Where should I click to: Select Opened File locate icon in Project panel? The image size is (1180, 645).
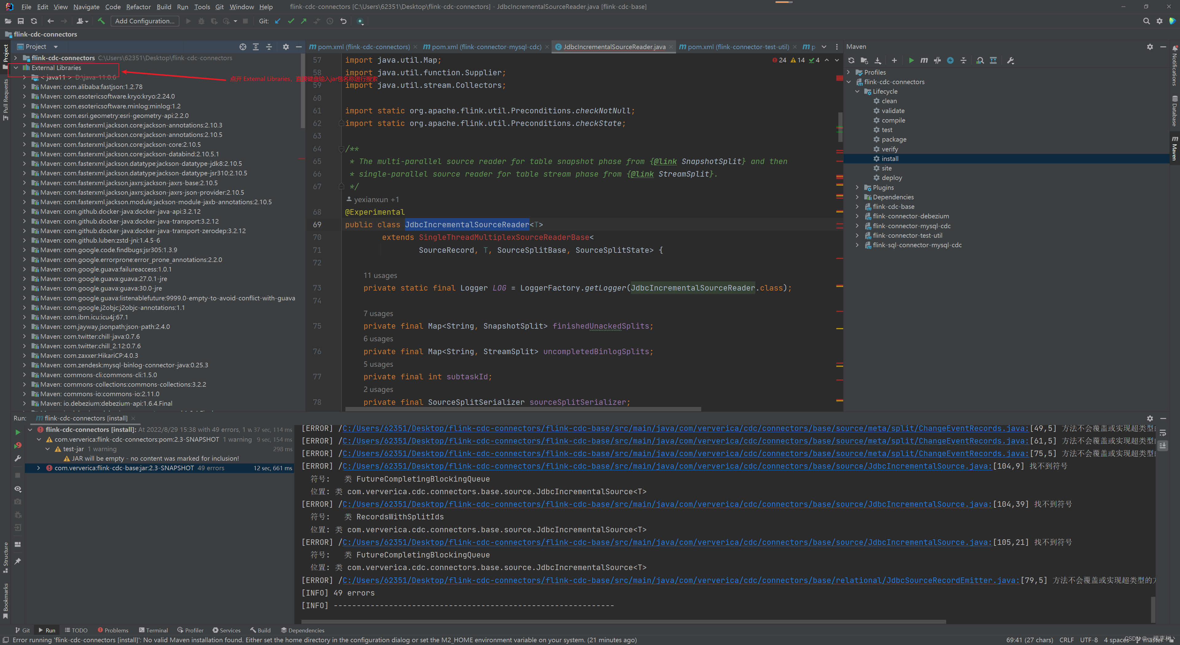click(x=243, y=47)
